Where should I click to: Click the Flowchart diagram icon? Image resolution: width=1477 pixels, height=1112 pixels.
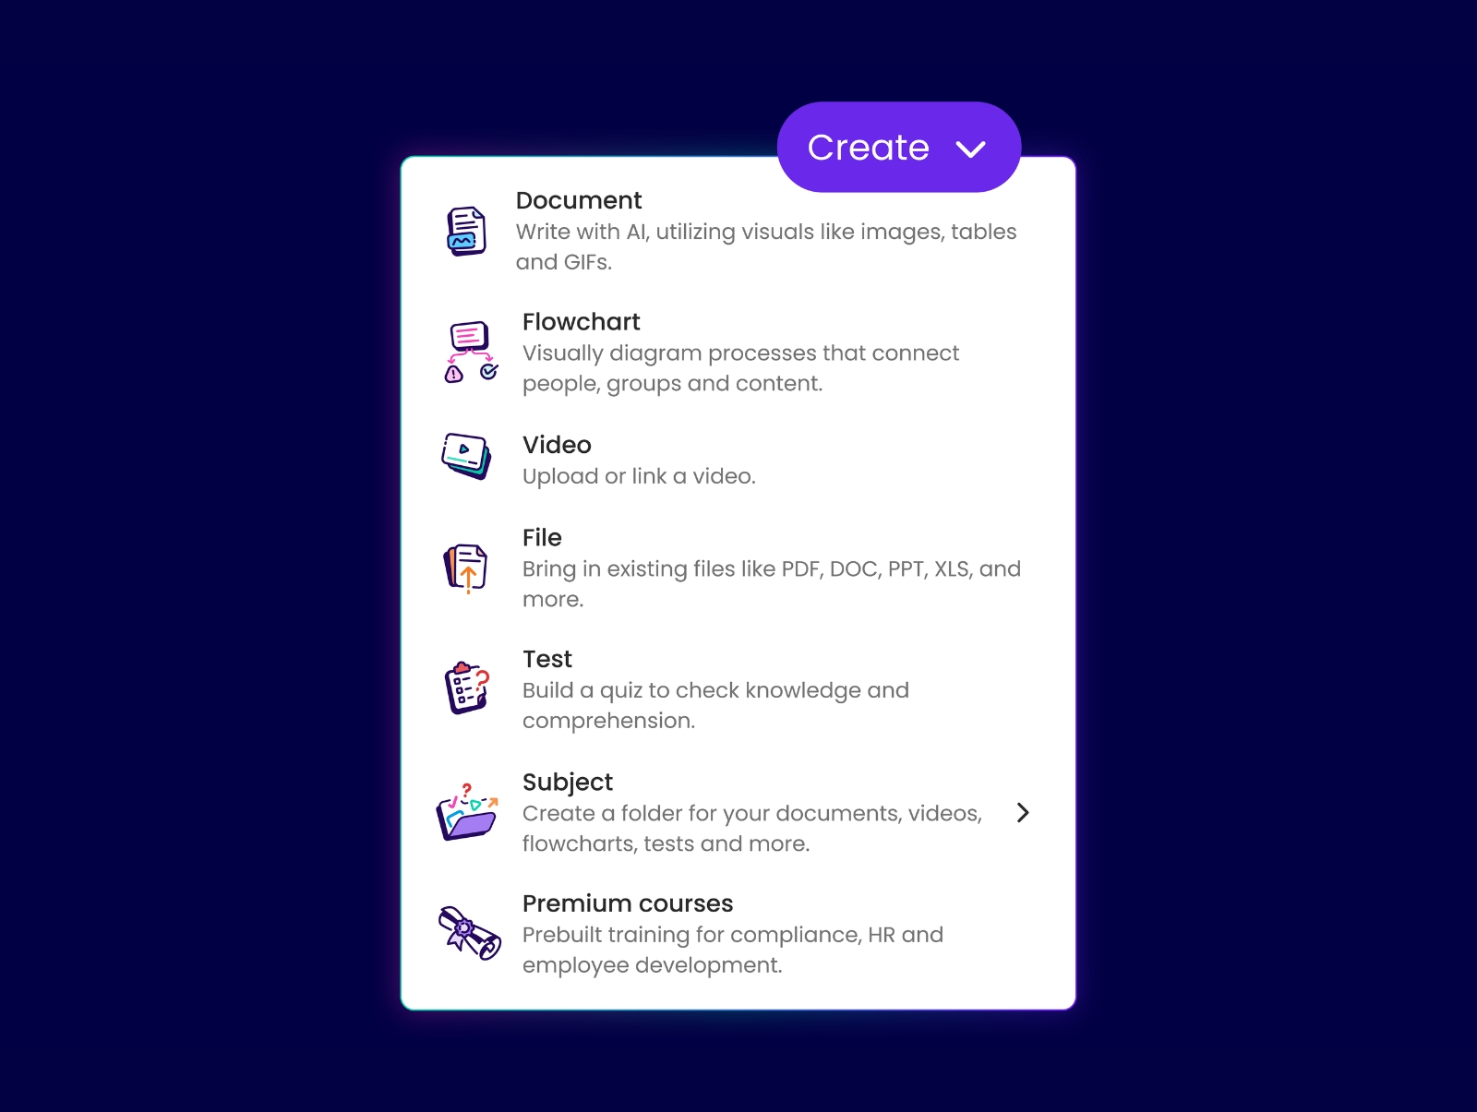click(471, 352)
